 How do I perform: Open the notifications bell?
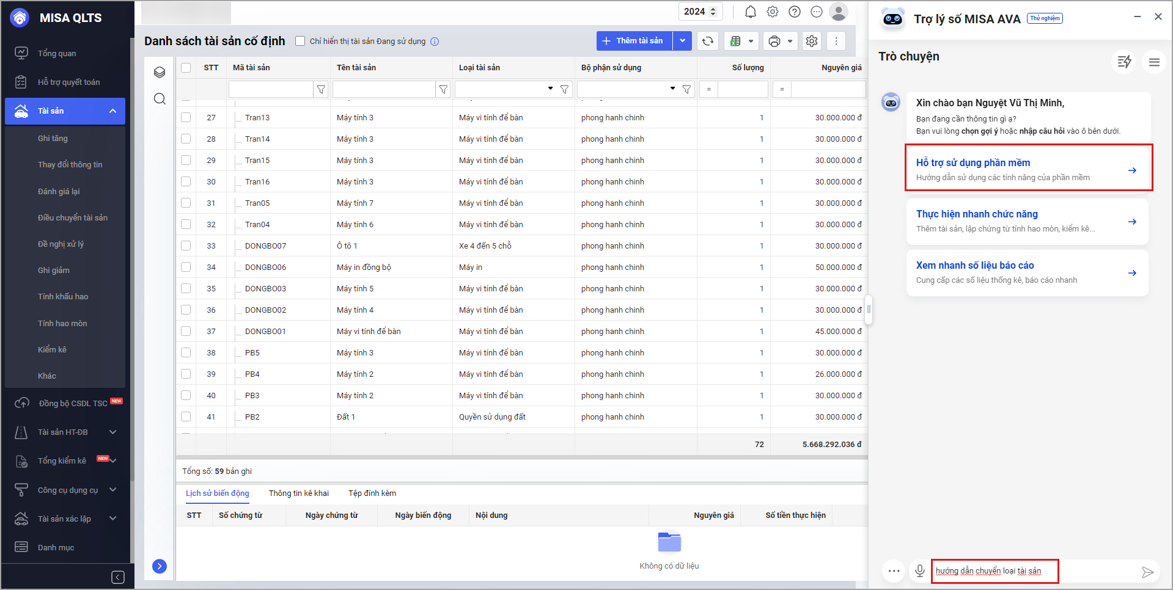click(751, 12)
